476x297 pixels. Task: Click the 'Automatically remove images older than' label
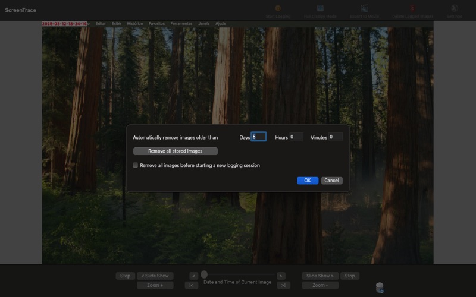pos(175,137)
